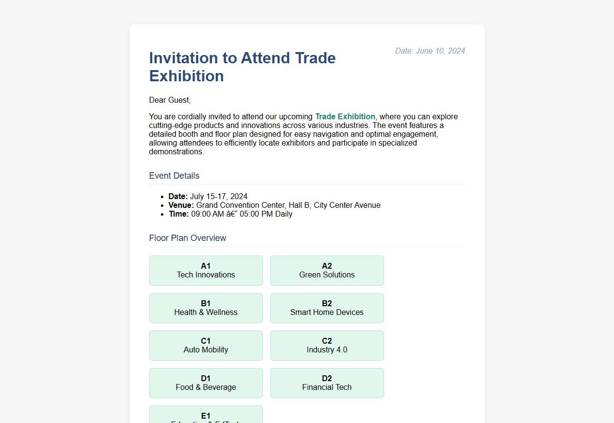Screen dimensions: 614x423
Task: Open booth B1 Health & Wellness
Action: click(206, 308)
